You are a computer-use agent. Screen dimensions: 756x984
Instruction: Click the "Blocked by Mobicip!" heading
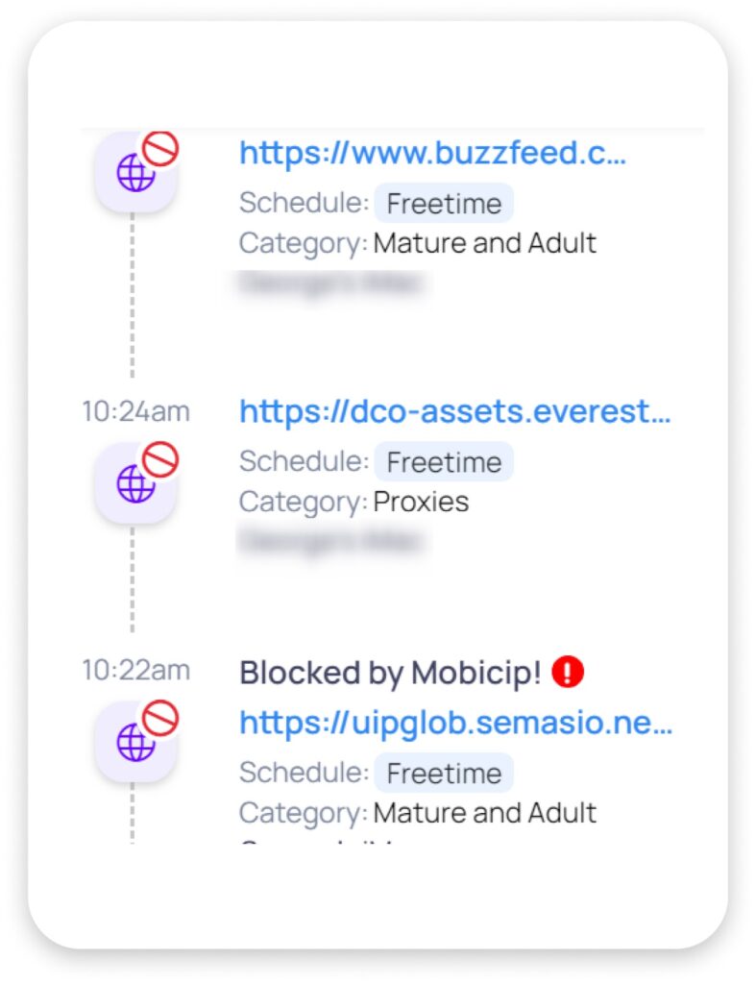click(391, 673)
